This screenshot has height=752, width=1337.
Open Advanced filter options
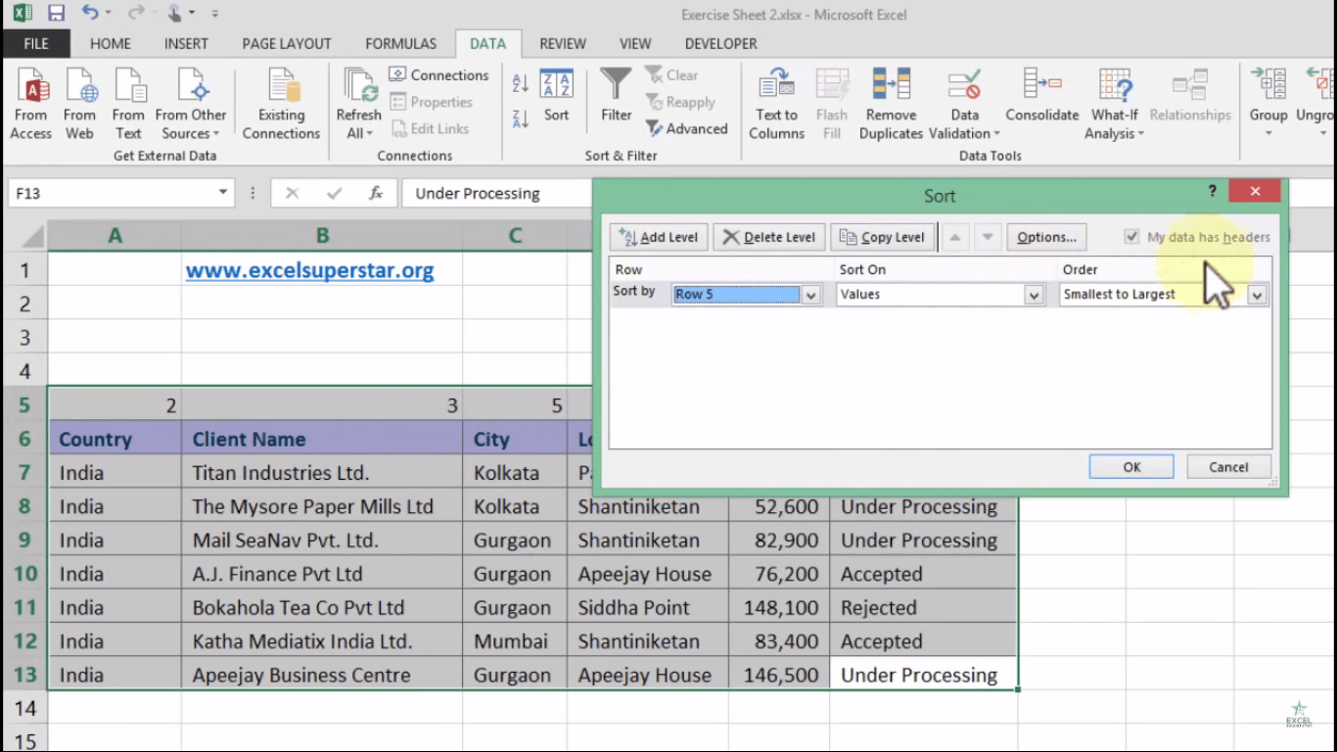(688, 128)
